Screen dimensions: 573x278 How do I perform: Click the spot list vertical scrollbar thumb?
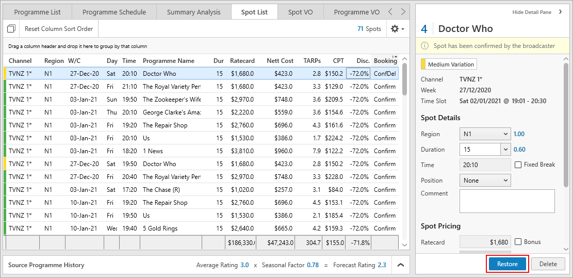[x=404, y=79]
